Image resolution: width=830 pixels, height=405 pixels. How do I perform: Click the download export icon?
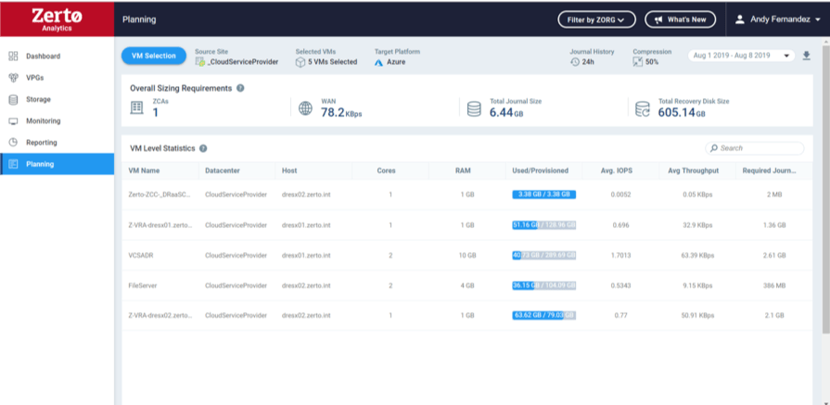[x=806, y=56]
